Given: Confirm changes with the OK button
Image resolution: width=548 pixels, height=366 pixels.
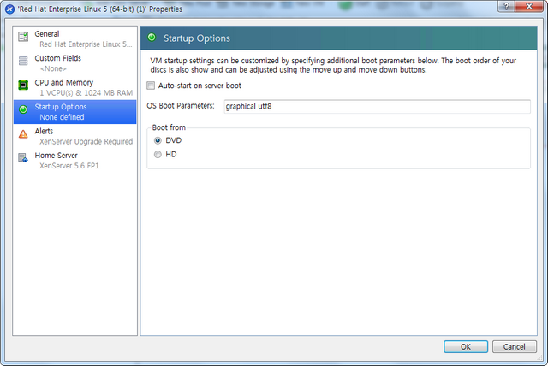Looking at the screenshot, I should (466, 347).
